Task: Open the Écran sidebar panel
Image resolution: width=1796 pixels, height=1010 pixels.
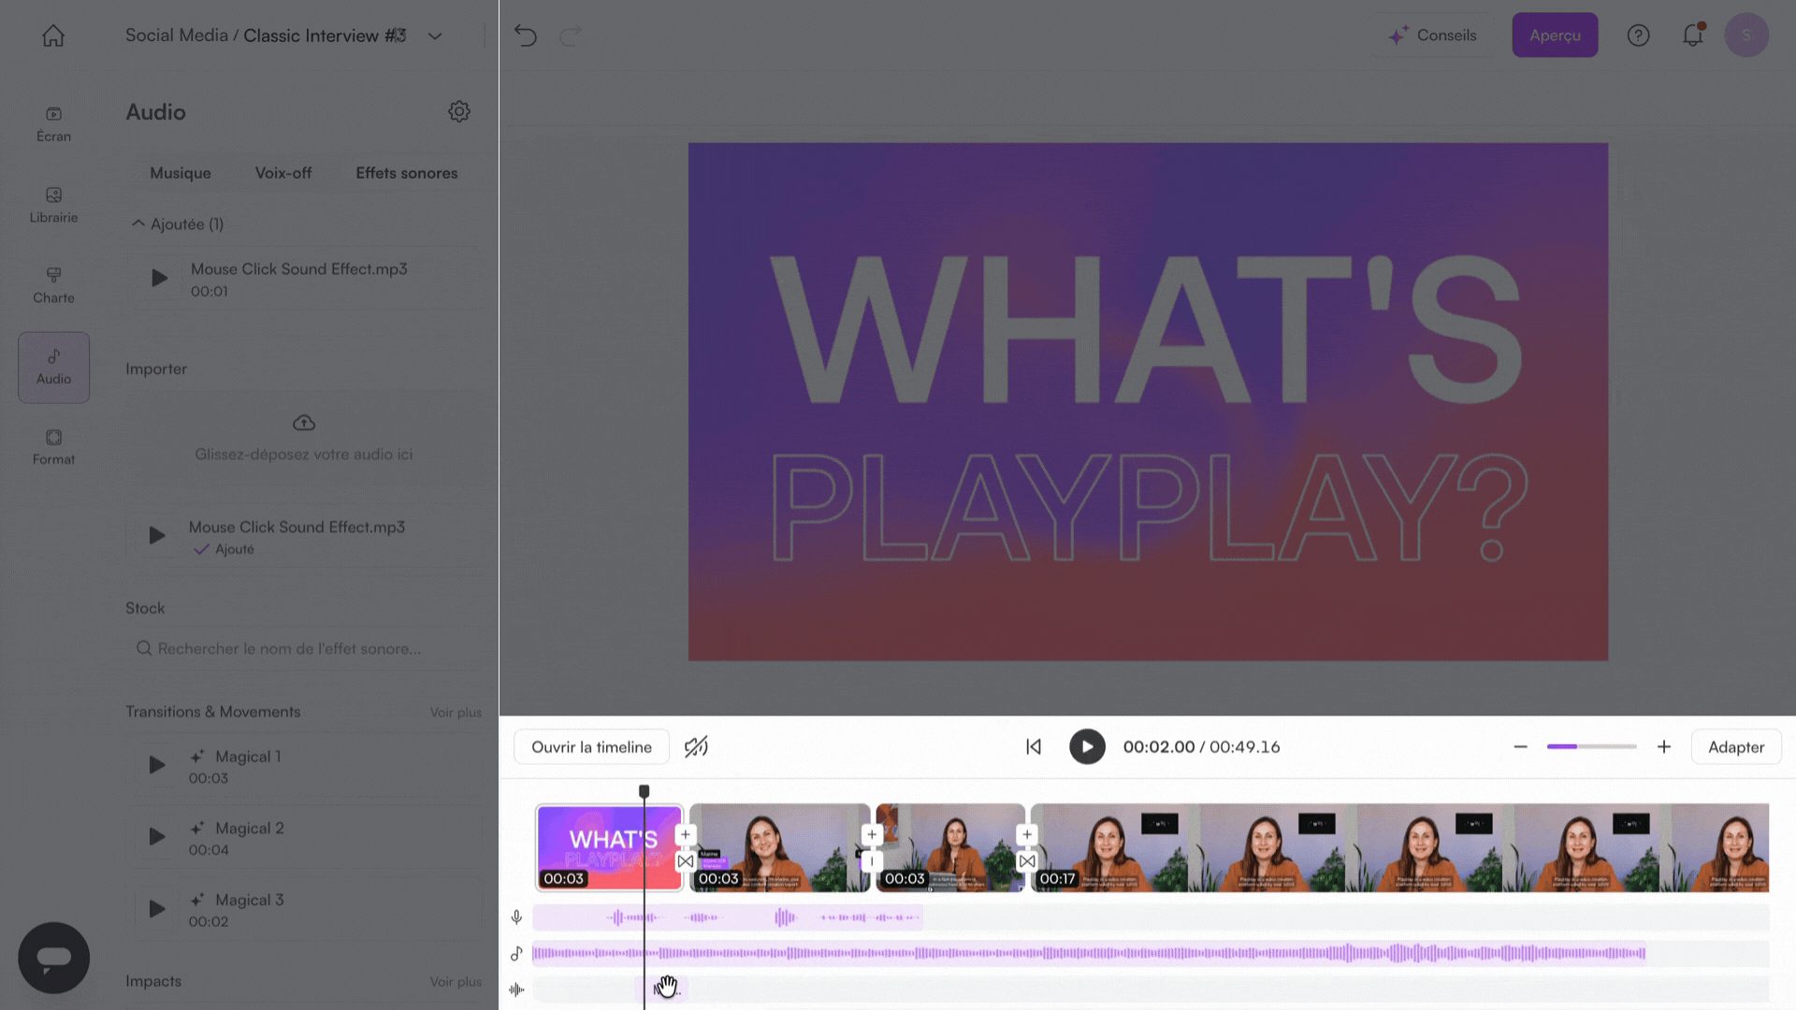Action: point(53,123)
